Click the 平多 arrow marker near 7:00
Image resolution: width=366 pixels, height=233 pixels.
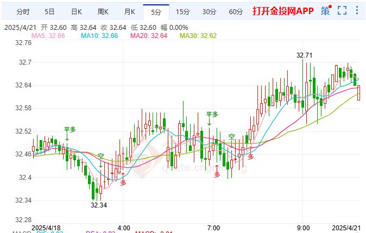tap(212, 115)
